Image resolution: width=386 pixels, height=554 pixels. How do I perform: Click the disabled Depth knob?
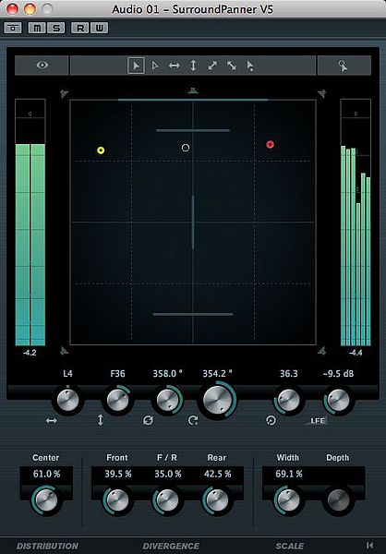coord(338,500)
